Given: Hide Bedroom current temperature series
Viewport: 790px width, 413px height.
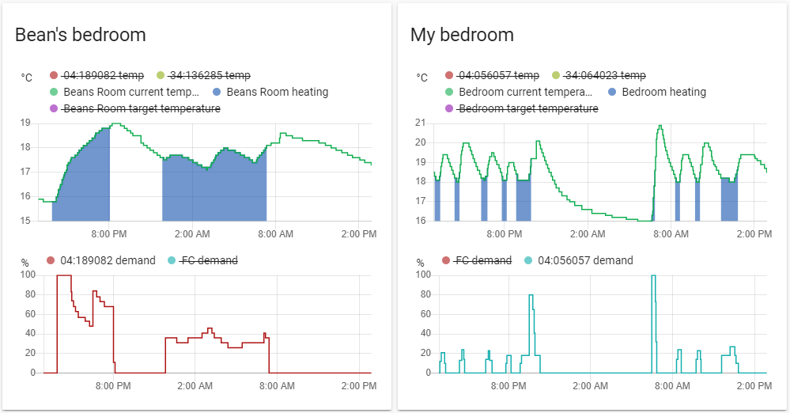Looking at the screenshot, I should click(526, 92).
